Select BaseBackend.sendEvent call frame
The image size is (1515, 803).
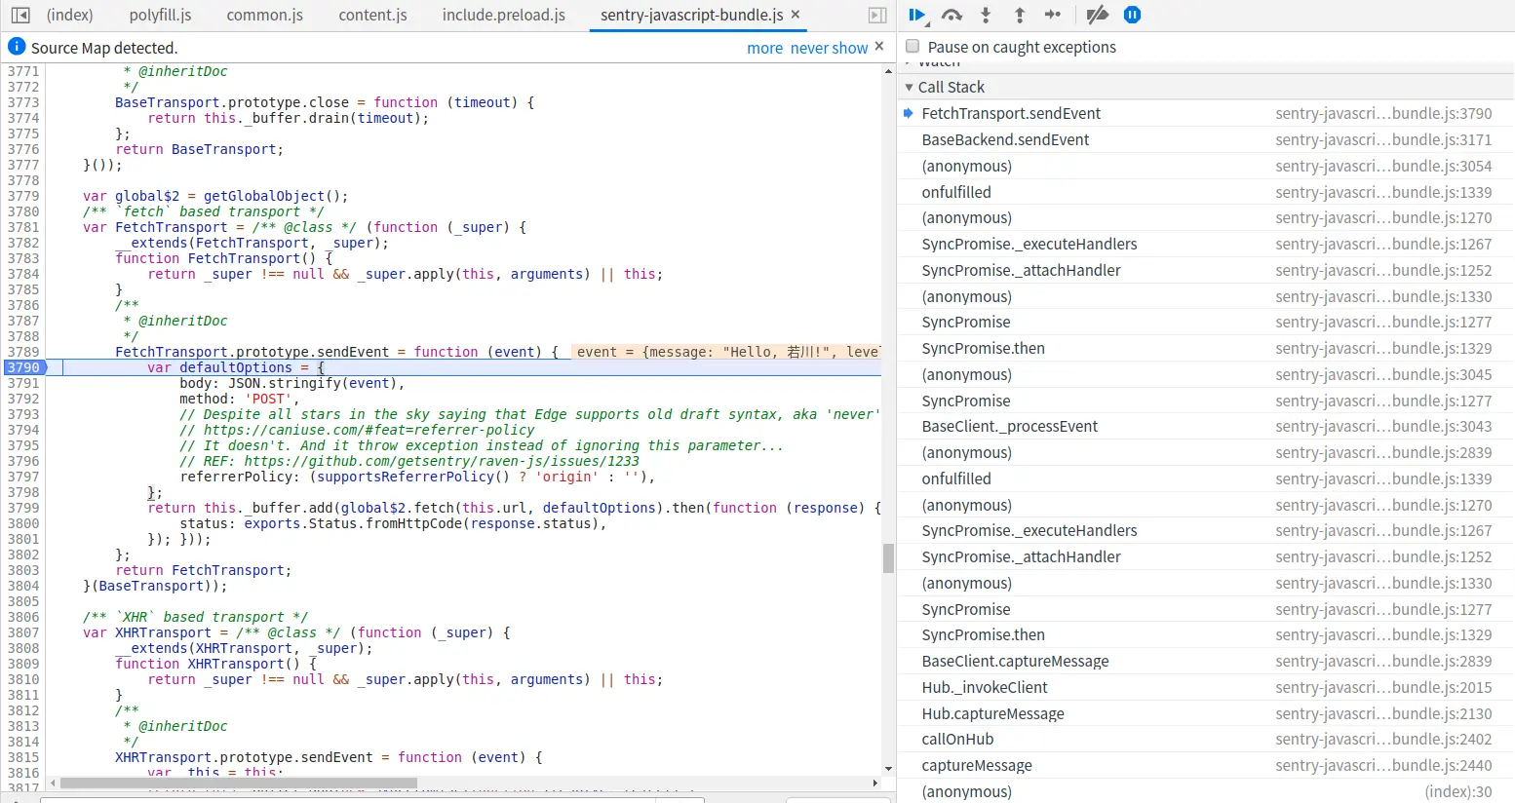[1206, 139]
